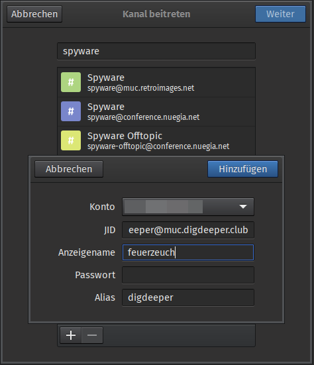
Task: Click the top Abbrechen button to cancel joining
Action: tap(34, 14)
